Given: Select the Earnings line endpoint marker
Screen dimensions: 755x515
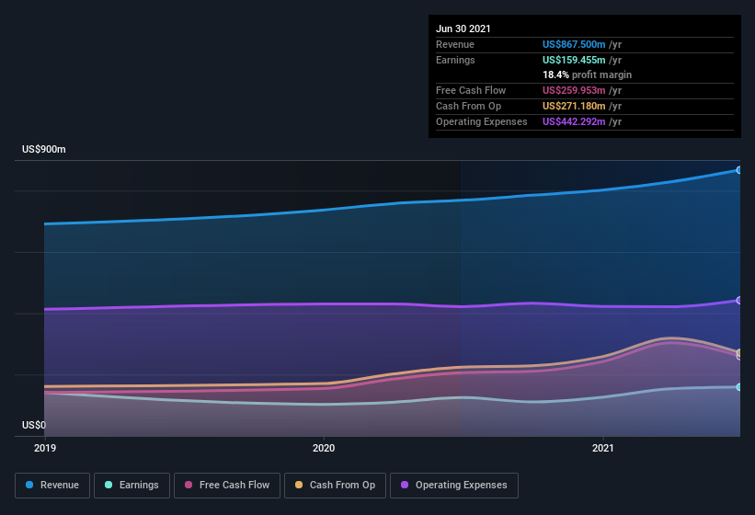Looking at the screenshot, I should (739, 387).
